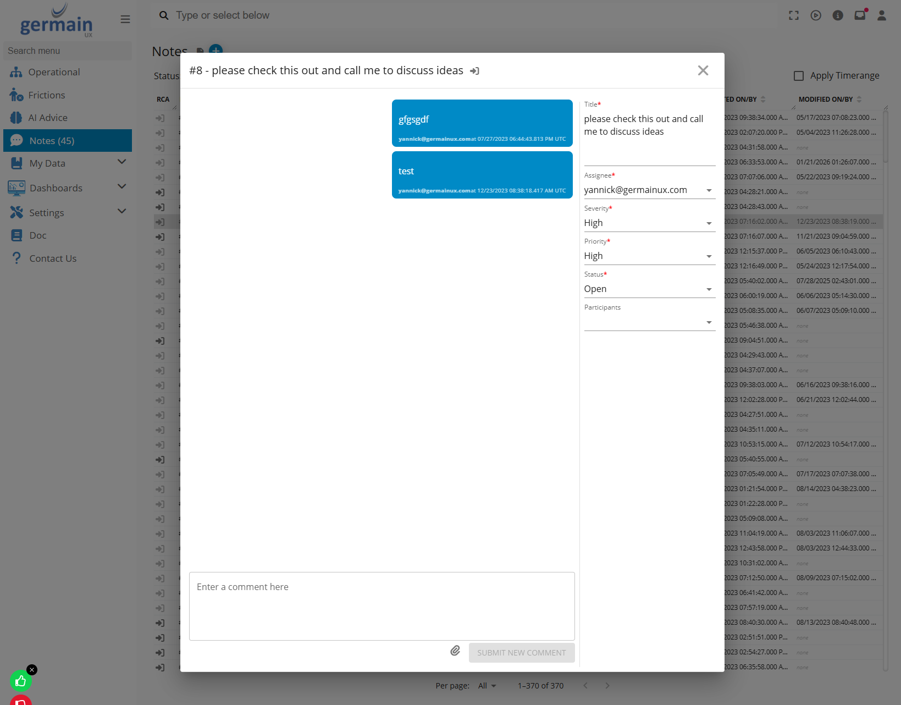Open the fullscreen mode icon
Viewport: 901px width, 705px height.
pos(794,15)
